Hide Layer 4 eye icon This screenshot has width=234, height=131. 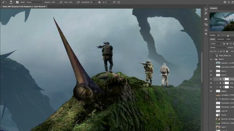211,91
